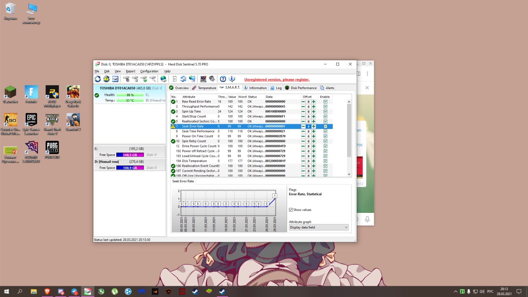
Task: Open Brave browser from taskbar
Action: pos(47,291)
